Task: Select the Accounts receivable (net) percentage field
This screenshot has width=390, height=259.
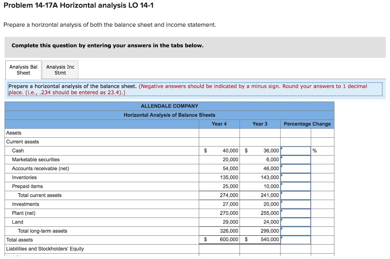Action: click(x=296, y=168)
